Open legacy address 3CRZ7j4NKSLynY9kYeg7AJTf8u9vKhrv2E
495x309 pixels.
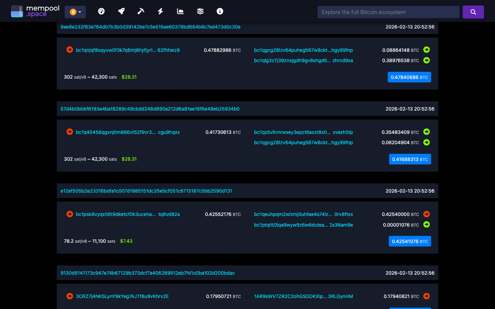click(x=122, y=296)
